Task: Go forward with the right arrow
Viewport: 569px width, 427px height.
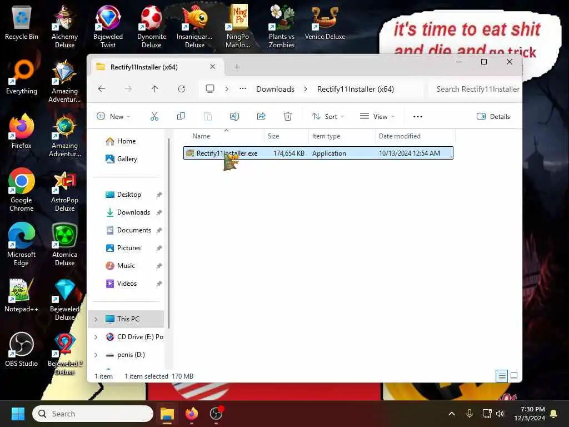Action: pos(128,88)
